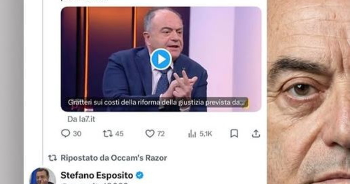Image resolution: width=350 pixels, height=184 pixels.
Task: Click the 5,1K views count
Action: 206,134
